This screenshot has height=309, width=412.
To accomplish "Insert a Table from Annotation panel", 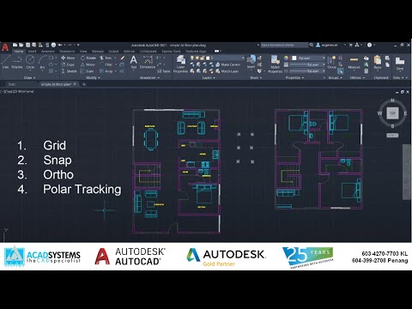I will coord(164,71).
